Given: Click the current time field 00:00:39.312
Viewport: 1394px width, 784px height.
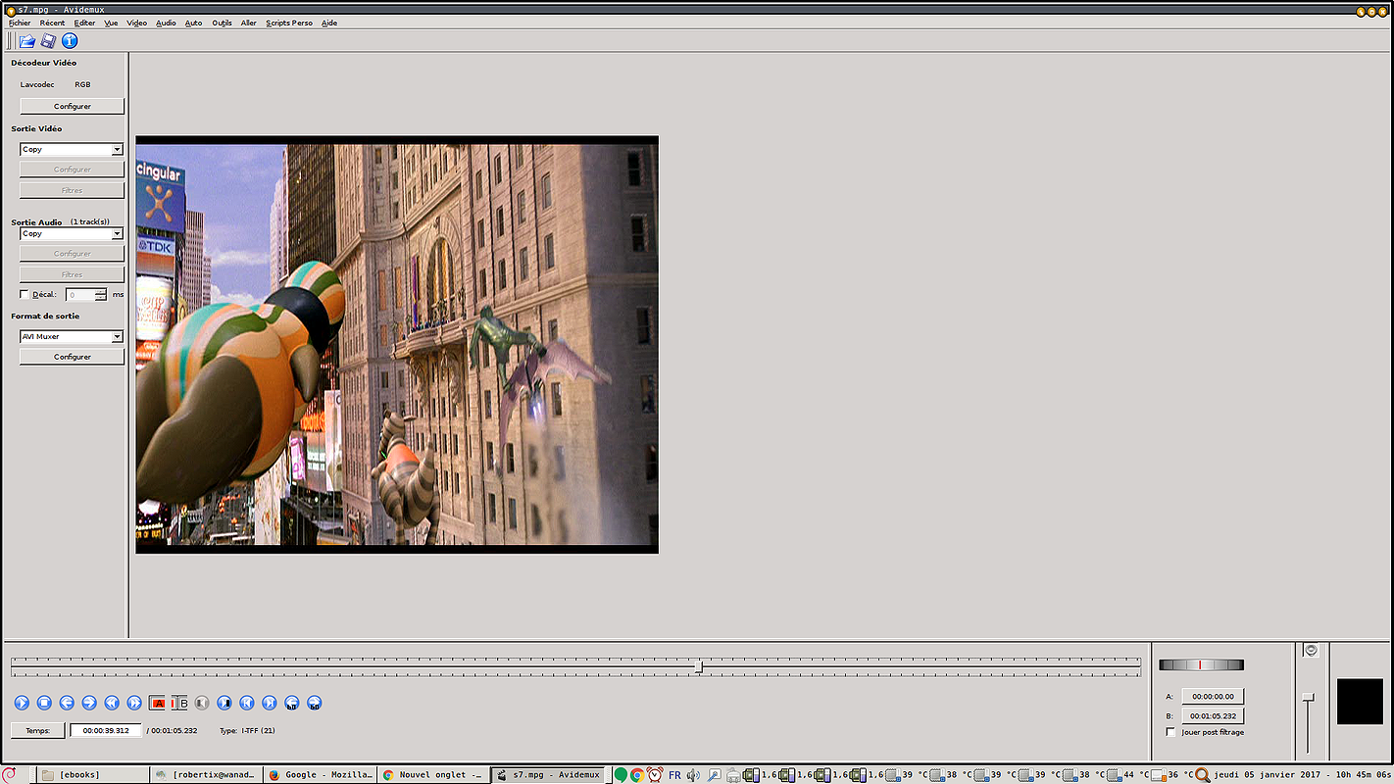Looking at the screenshot, I should coord(106,730).
